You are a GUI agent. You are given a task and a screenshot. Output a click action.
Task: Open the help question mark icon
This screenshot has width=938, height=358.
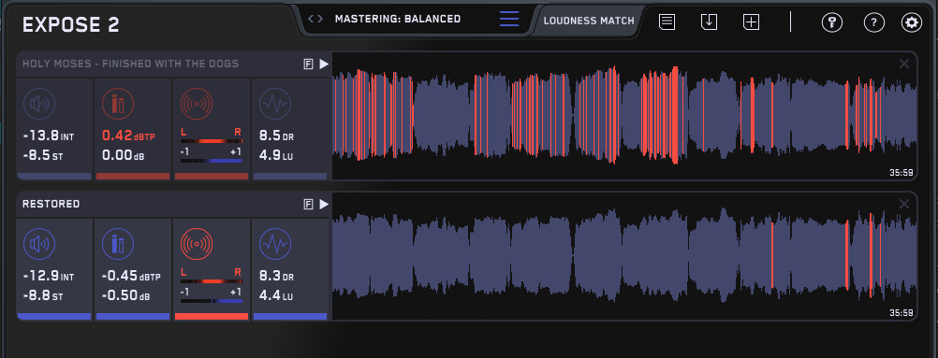point(874,22)
